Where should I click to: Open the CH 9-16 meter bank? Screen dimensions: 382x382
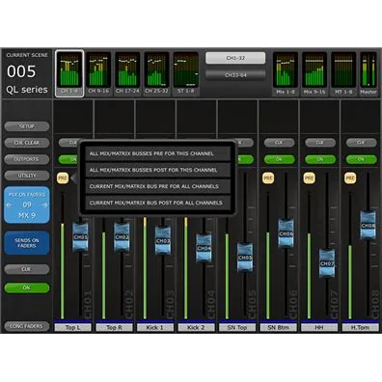click(98, 73)
